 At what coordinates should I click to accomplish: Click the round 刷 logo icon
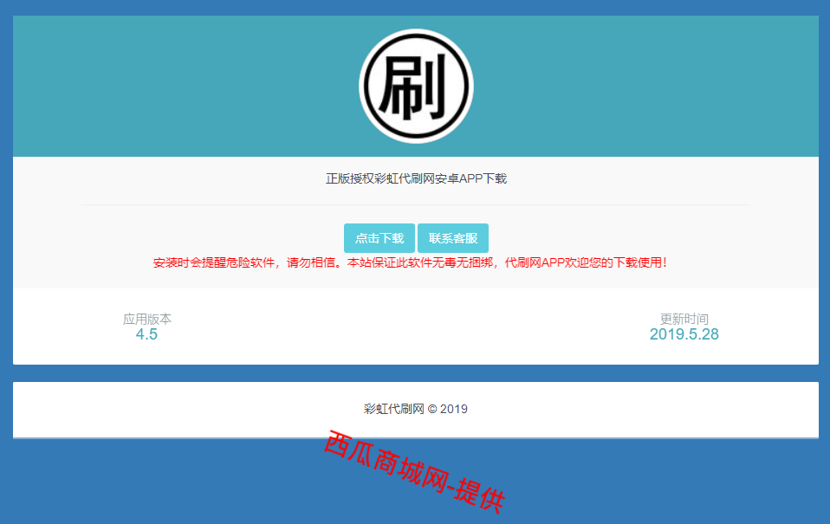[x=416, y=86]
